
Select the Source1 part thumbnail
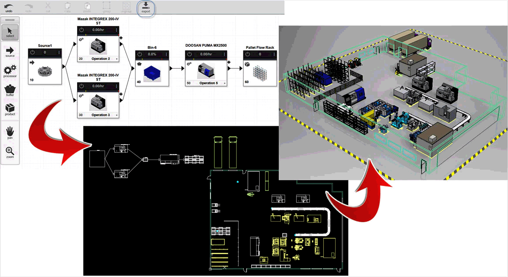tap(45, 71)
